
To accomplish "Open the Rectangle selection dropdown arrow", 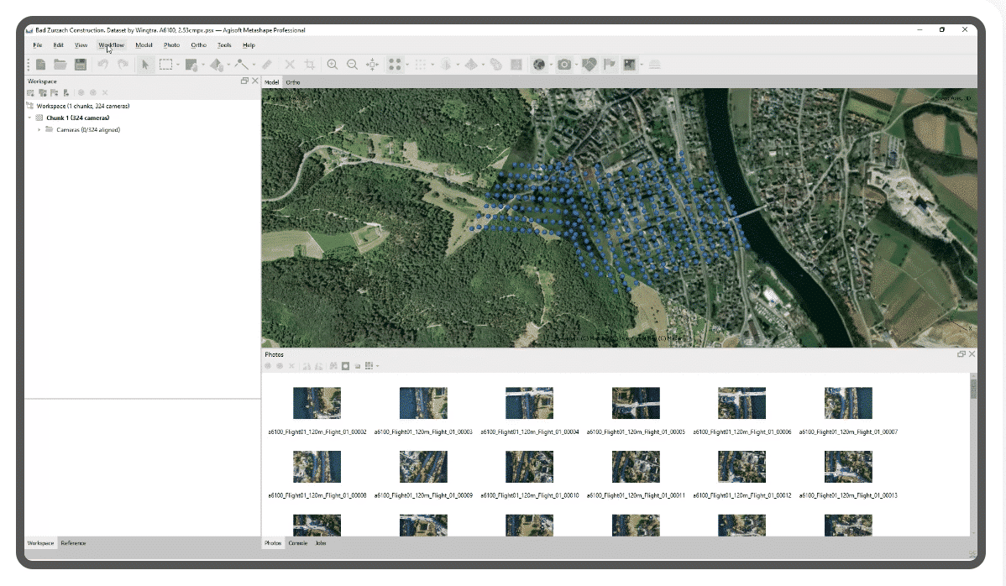I will [178, 65].
